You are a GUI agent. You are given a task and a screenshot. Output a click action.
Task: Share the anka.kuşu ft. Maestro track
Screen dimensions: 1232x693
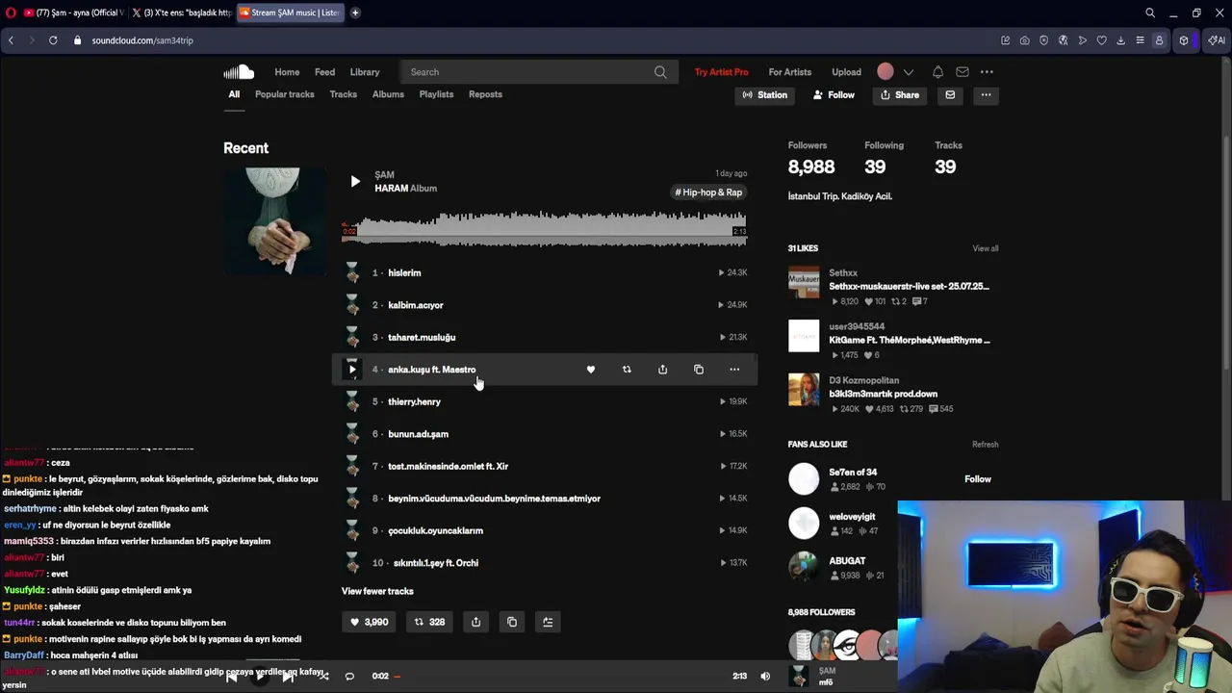662,370
